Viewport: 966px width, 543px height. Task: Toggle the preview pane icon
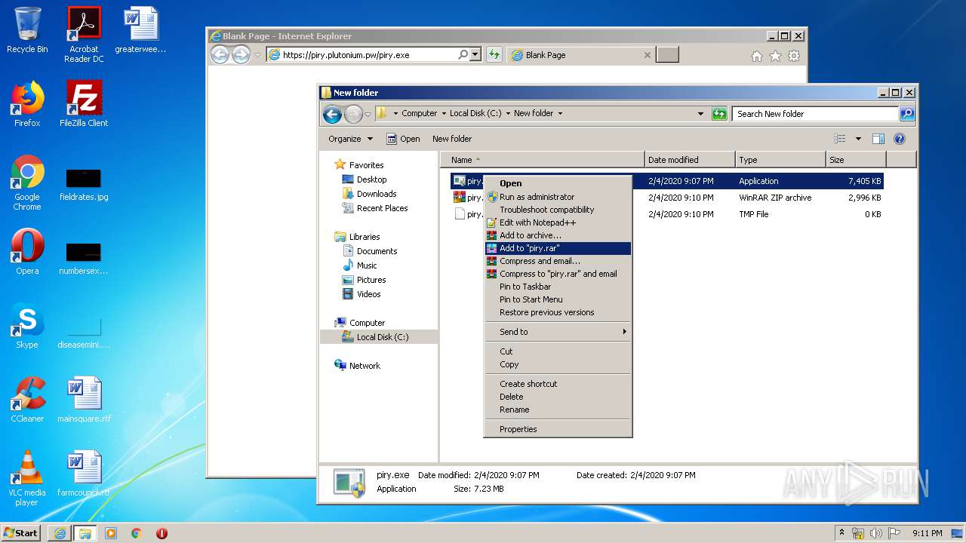(x=878, y=139)
